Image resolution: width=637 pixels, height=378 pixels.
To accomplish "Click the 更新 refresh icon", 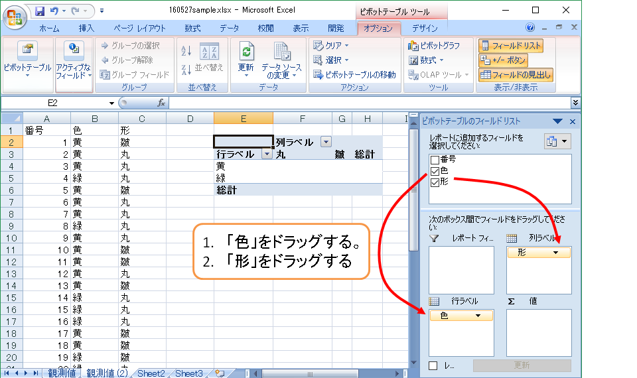I will point(246,53).
